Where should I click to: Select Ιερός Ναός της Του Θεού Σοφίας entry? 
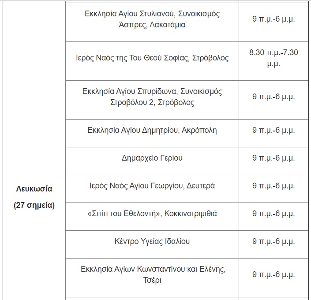(x=152, y=58)
